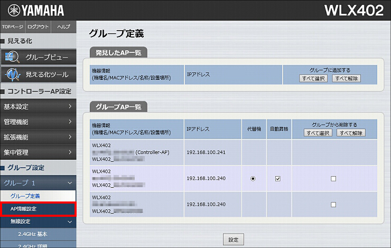Open ヘルプ in top menu
Viewport: 391px width, 248px height.
tap(63, 26)
